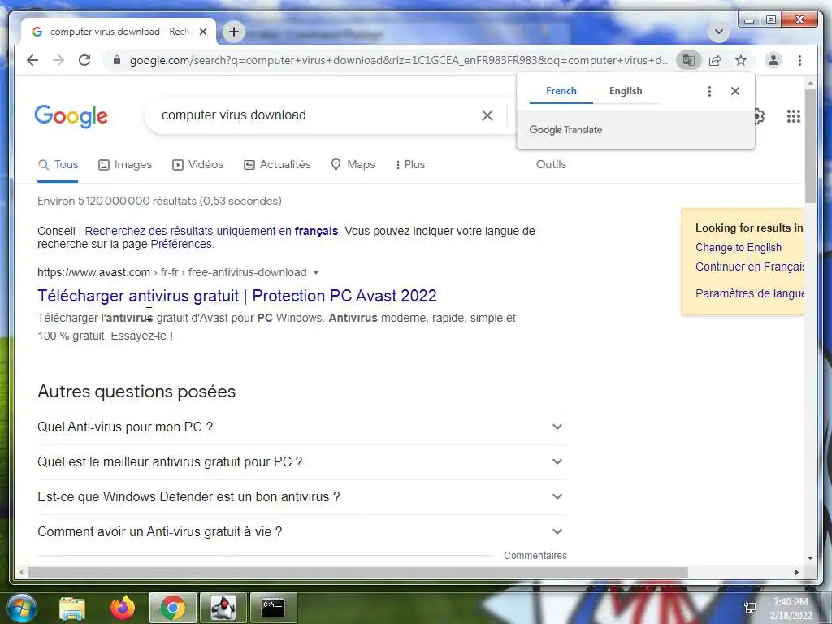Open 'Paramètres de langue' link
Viewport: 832px width, 624px height.
pos(749,292)
